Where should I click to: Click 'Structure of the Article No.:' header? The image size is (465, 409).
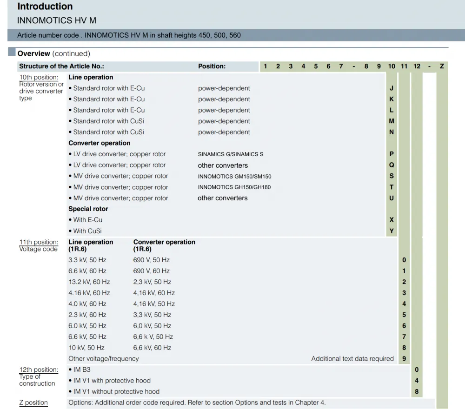coord(62,66)
